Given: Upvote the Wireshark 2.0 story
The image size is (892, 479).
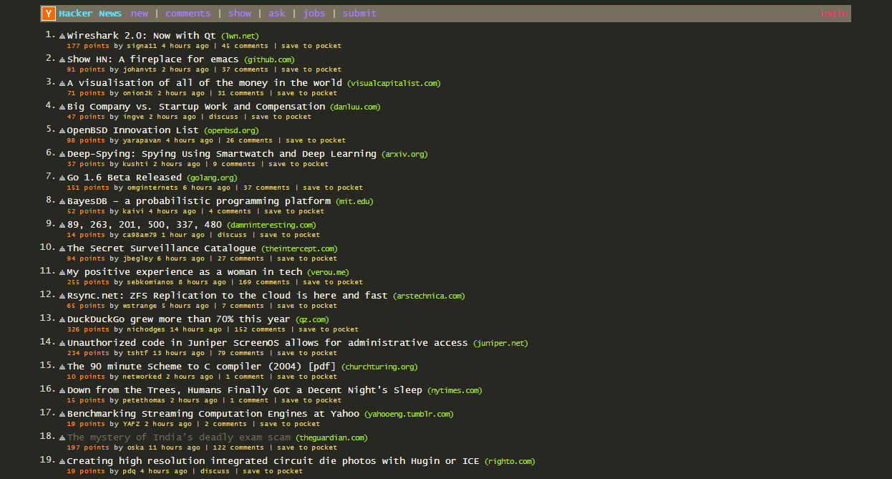Looking at the screenshot, I should tap(61, 34).
